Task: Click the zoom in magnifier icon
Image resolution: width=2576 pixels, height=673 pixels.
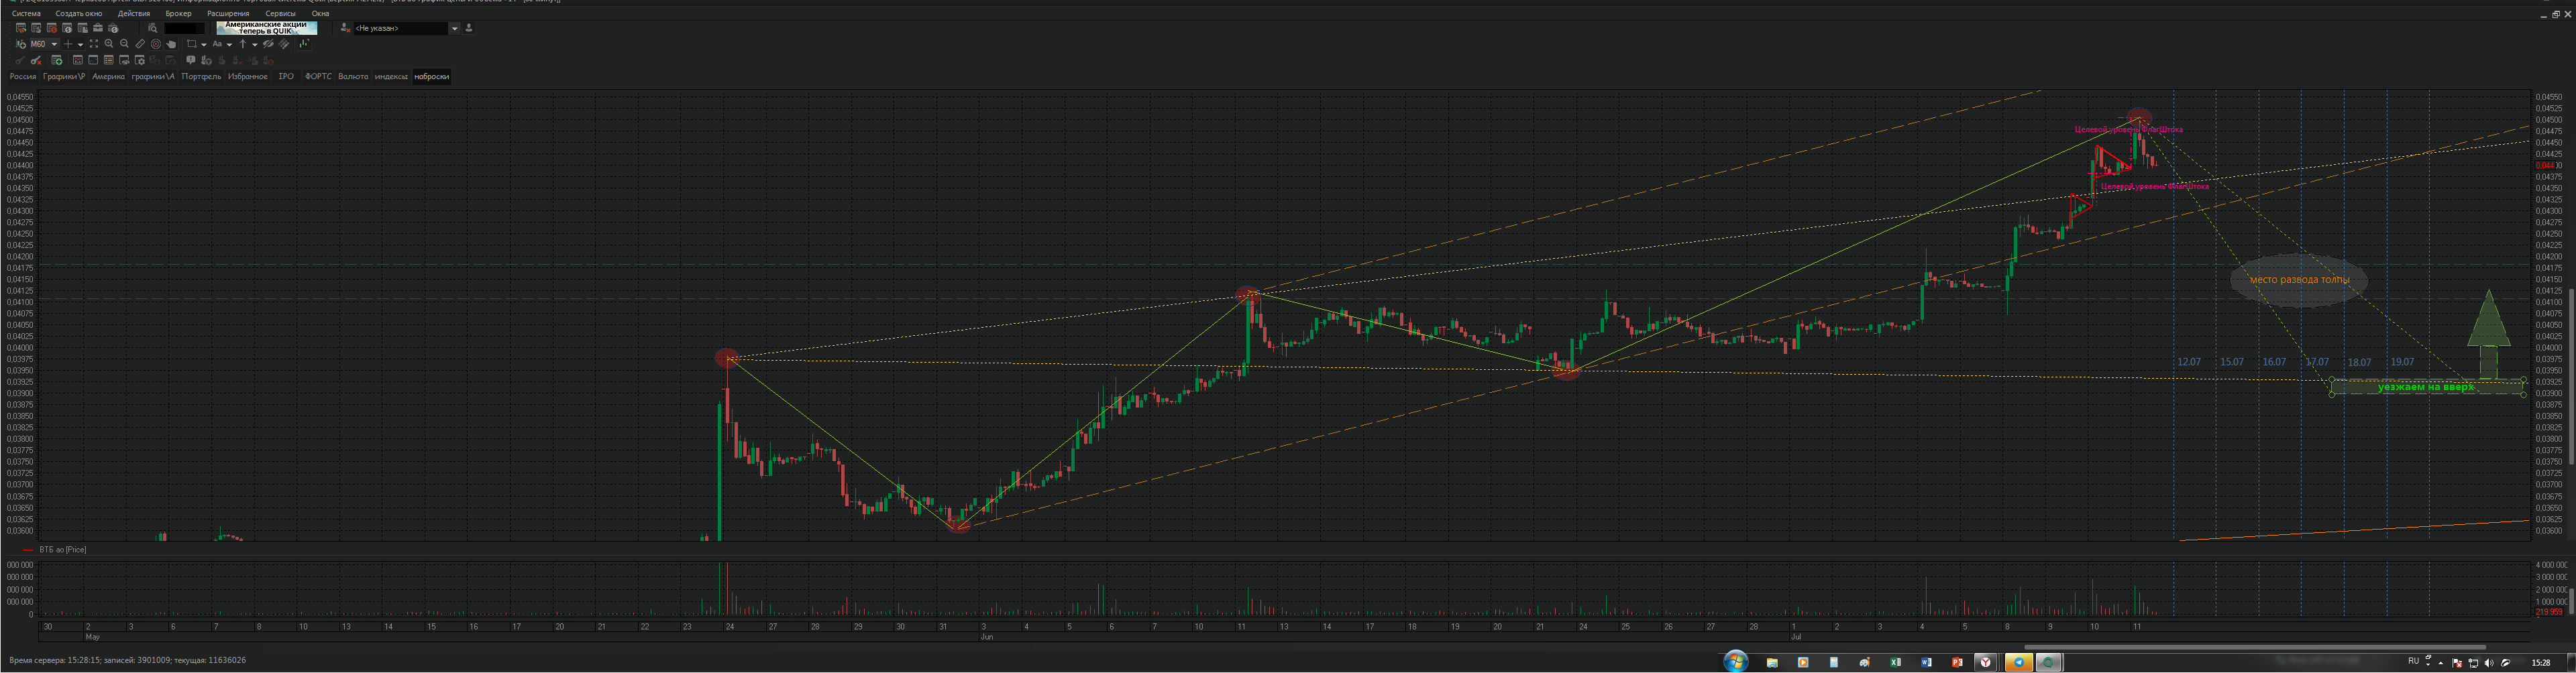Action: pyautogui.click(x=109, y=44)
